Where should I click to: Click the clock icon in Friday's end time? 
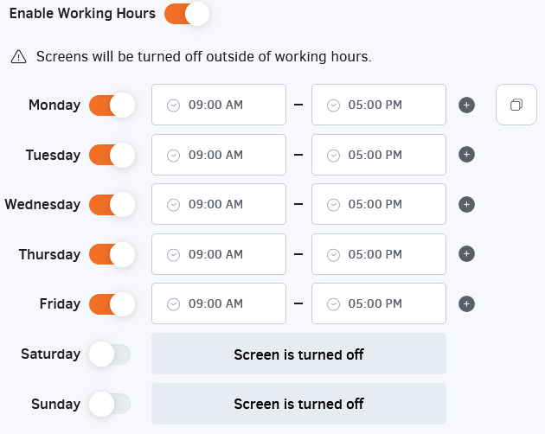click(x=333, y=304)
